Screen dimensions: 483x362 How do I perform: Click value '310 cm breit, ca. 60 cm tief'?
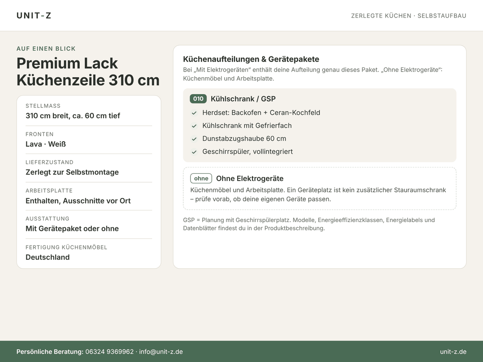73,116
